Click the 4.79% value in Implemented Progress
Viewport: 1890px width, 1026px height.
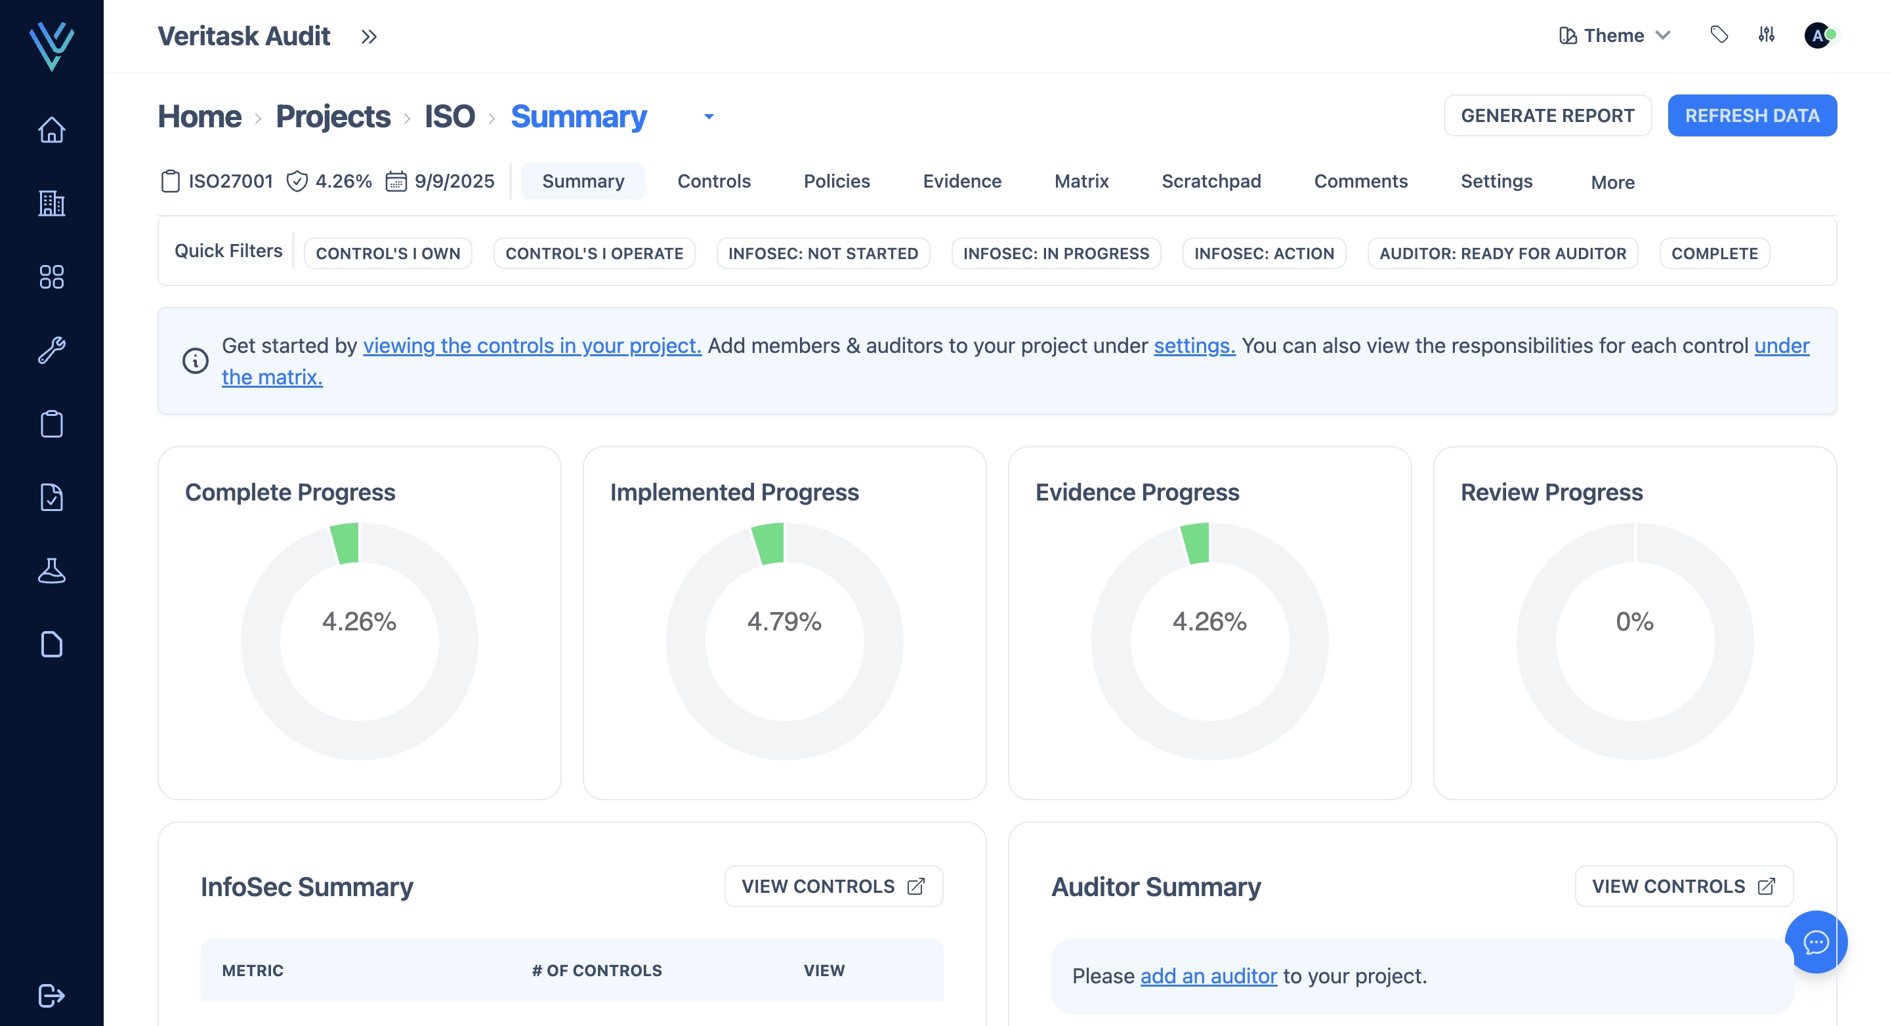tap(784, 621)
